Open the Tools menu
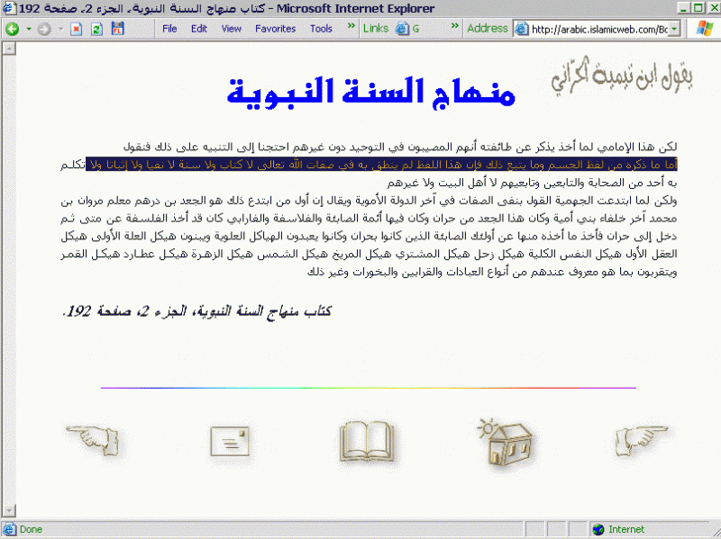This screenshot has width=721, height=539. pyautogui.click(x=321, y=29)
